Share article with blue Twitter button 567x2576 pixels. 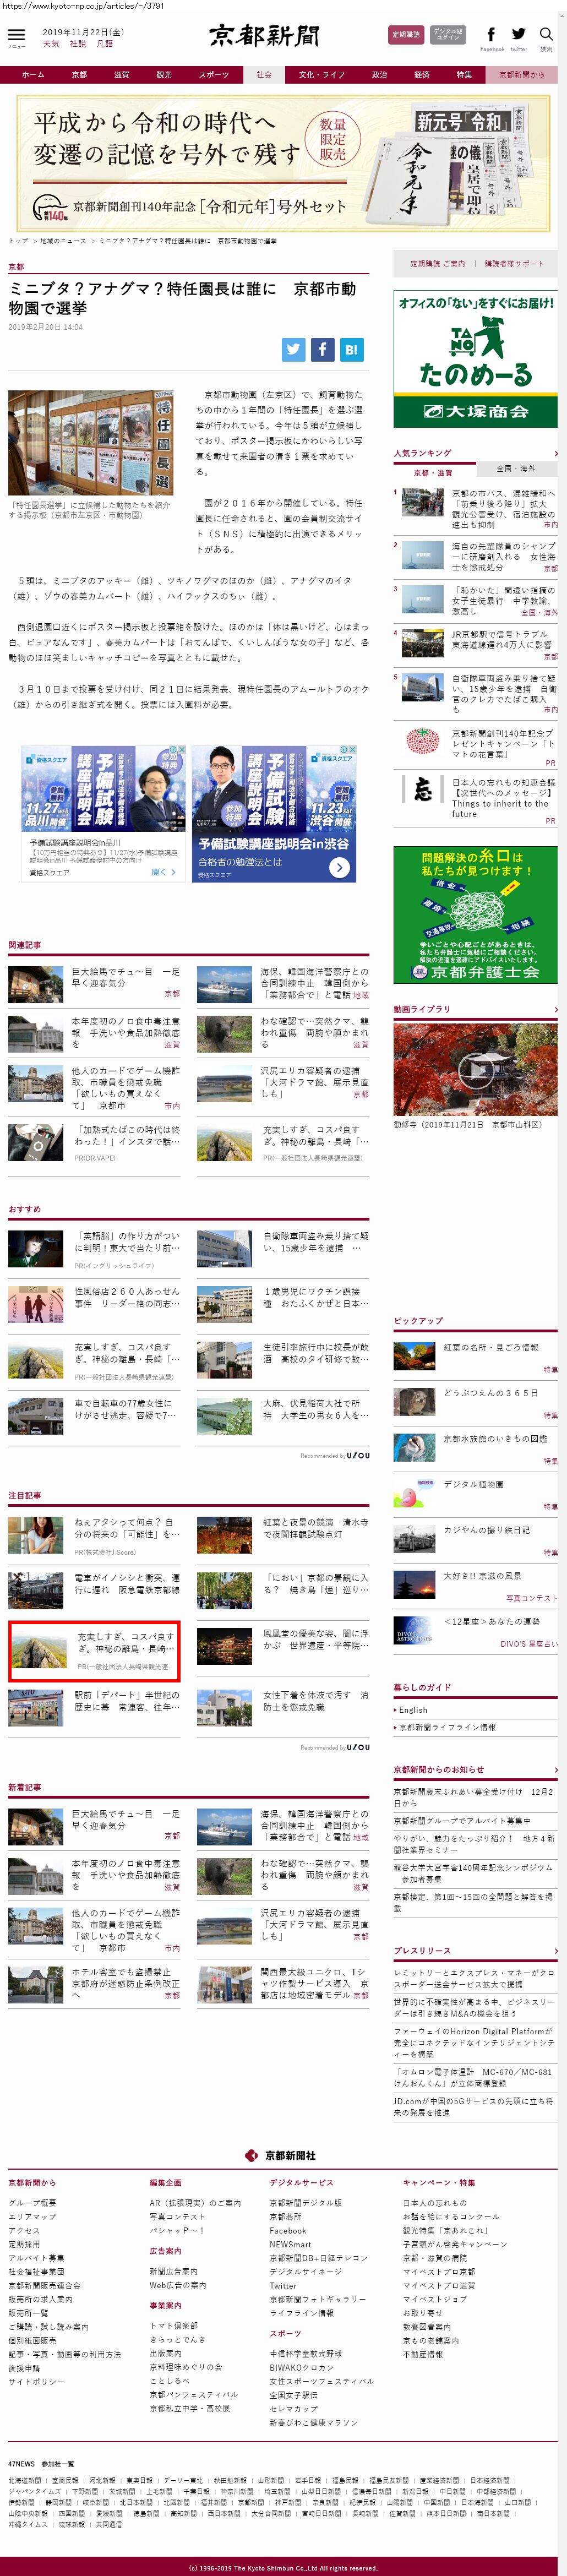293,349
